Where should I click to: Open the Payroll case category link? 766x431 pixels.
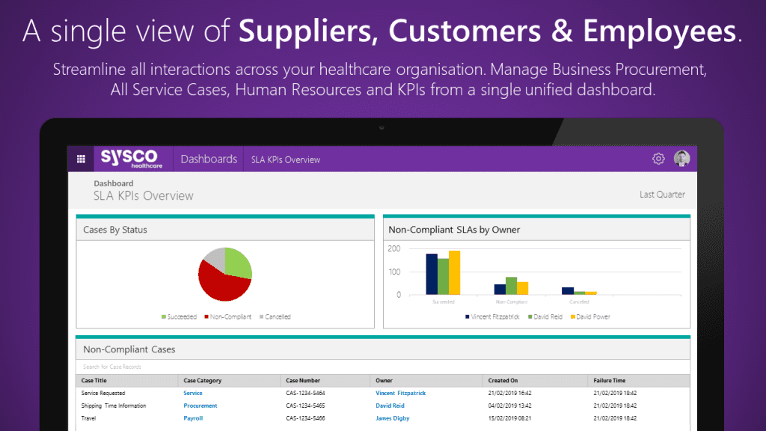pos(193,418)
